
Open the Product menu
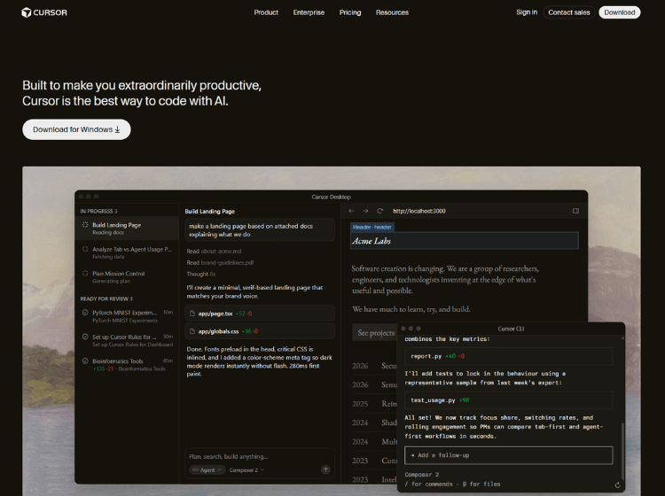pyautogui.click(x=266, y=12)
